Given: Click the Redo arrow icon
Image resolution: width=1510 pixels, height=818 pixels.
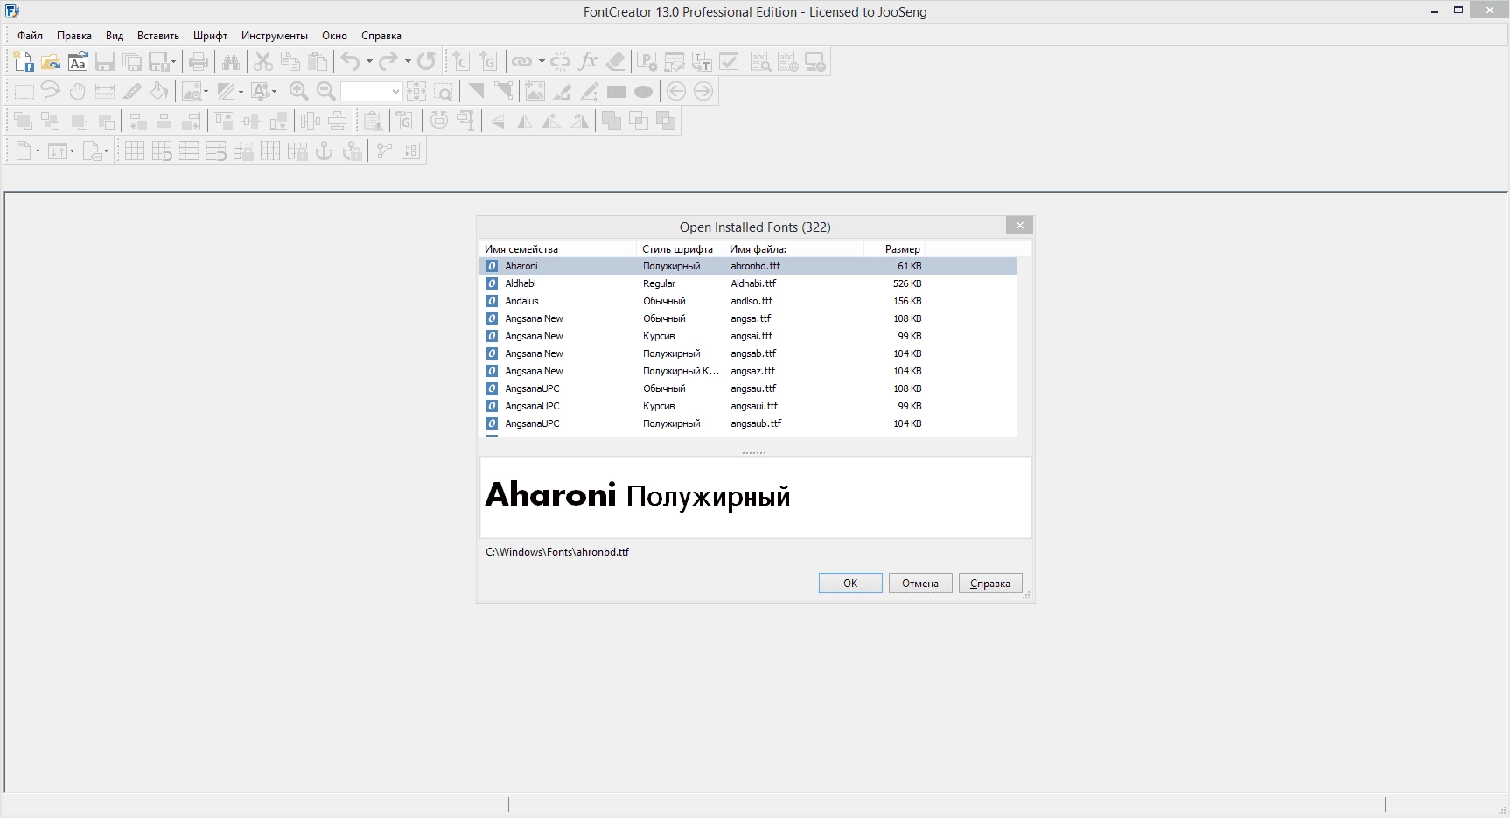Looking at the screenshot, I should pos(388,61).
